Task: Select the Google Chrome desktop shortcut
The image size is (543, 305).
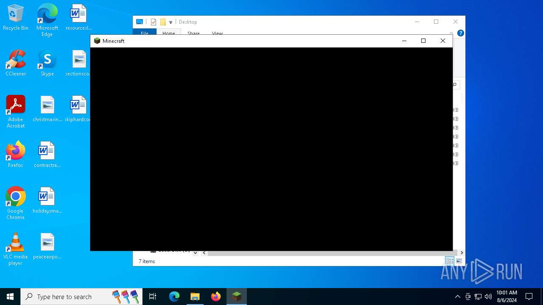Action: coord(16,203)
